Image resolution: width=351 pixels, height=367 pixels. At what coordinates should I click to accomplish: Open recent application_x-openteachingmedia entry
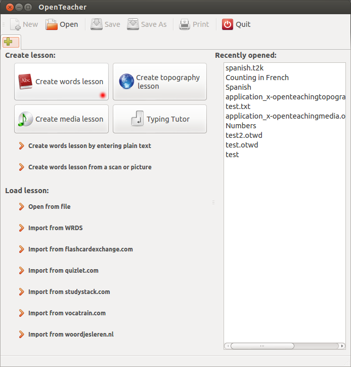click(x=285, y=116)
